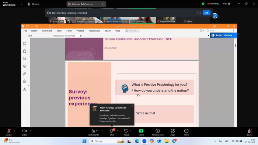
Task: Open Meeting info
Action: (158, 132)
